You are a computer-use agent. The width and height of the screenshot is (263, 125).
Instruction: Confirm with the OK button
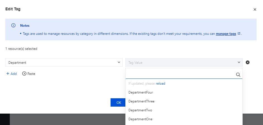118,102
